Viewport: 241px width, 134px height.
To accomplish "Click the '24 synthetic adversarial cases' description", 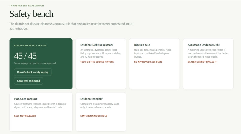I will pyautogui.click(x=101, y=53).
